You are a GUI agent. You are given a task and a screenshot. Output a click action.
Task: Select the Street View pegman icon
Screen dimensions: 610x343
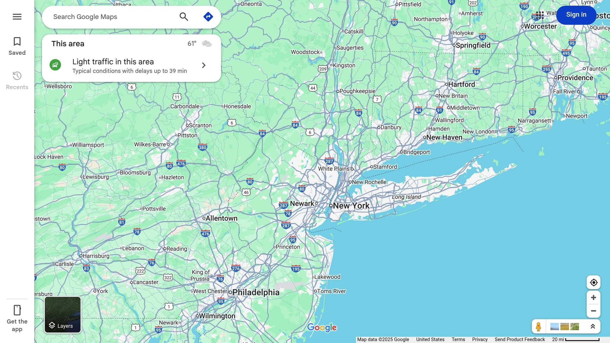pos(539,327)
